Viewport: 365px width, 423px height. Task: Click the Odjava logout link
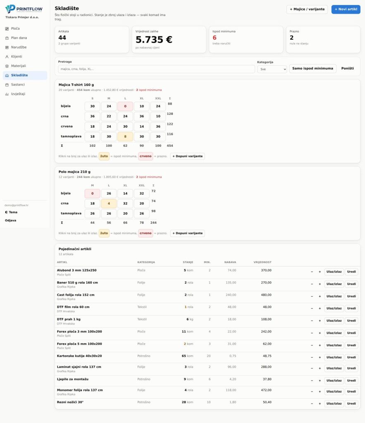[x=10, y=221]
